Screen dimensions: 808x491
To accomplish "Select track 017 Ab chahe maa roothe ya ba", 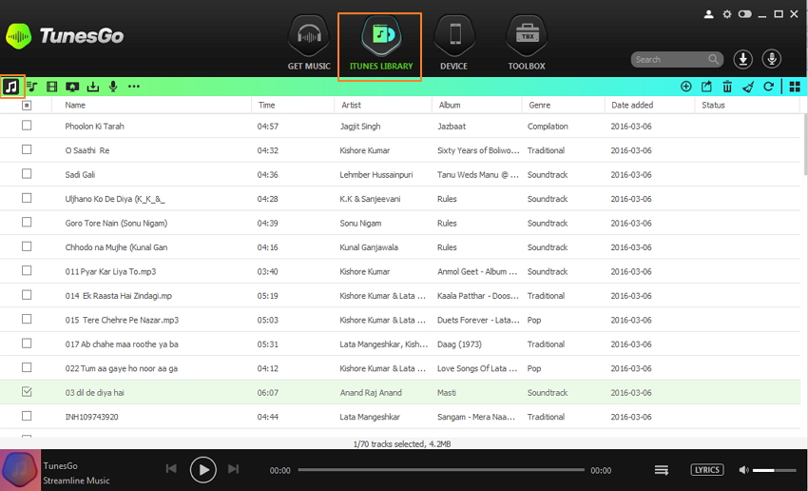I will pyautogui.click(x=122, y=344).
